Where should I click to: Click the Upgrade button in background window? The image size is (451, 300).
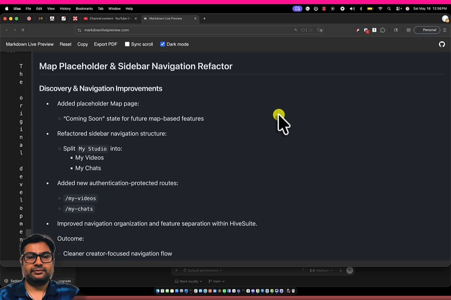pos(64,281)
